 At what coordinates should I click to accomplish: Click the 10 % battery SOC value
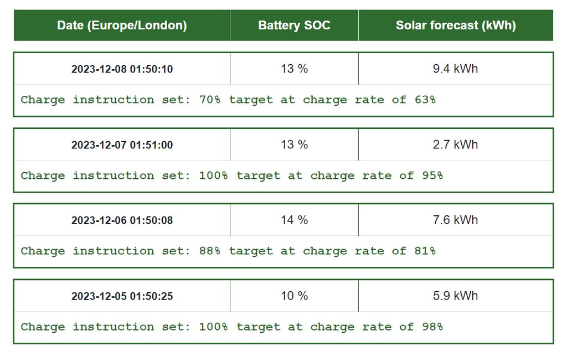point(294,296)
